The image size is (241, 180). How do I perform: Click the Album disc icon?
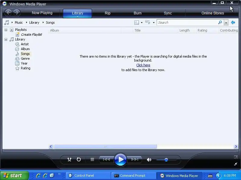coord(17,49)
